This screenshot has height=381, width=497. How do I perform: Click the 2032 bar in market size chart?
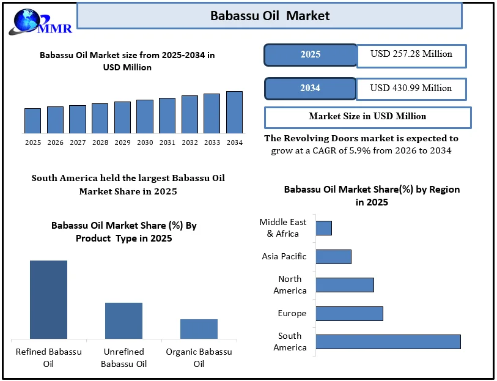(190, 114)
